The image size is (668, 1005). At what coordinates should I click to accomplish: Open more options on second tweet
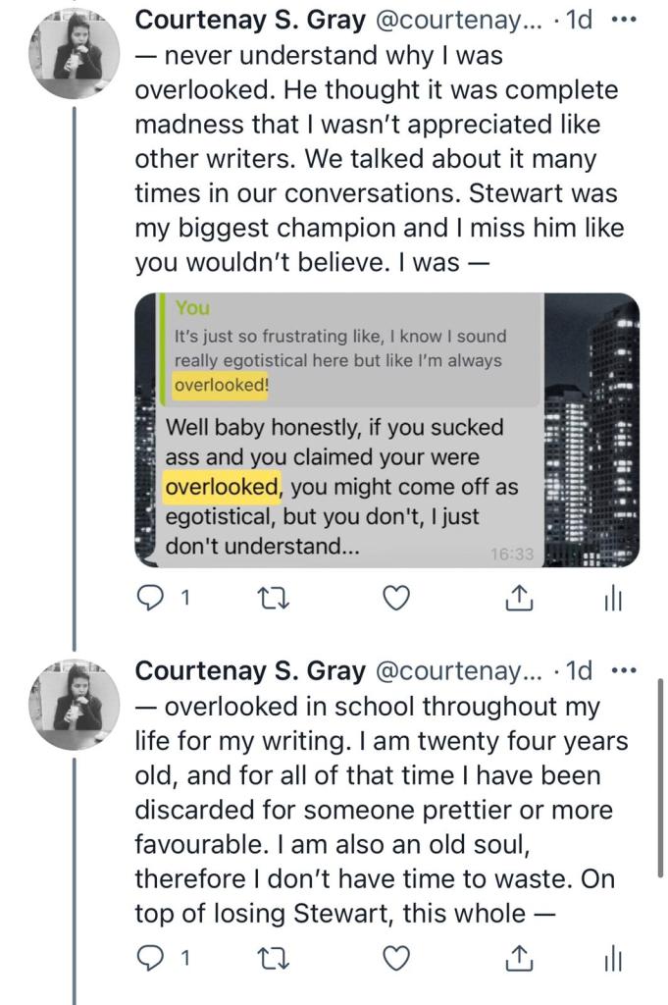[x=623, y=671]
